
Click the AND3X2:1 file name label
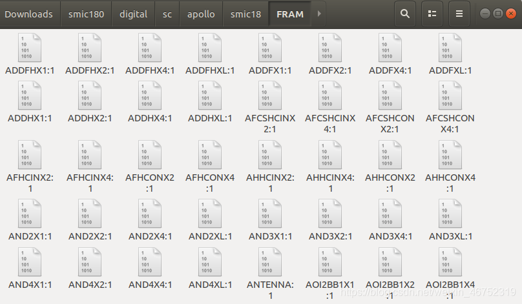pos(330,236)
